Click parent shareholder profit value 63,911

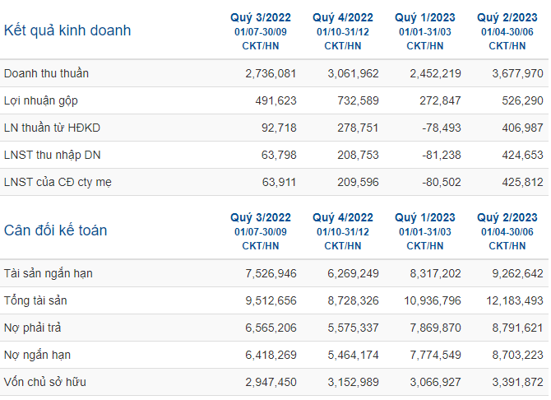[x=279, y=182]
